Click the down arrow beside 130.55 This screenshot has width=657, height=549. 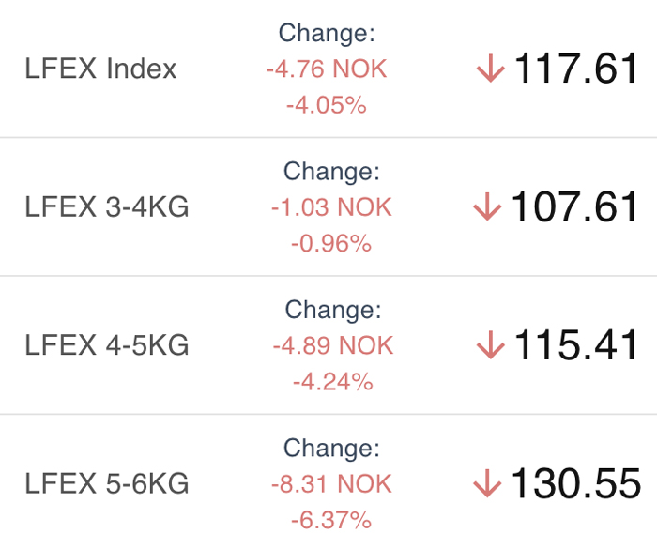click(487, 483)
